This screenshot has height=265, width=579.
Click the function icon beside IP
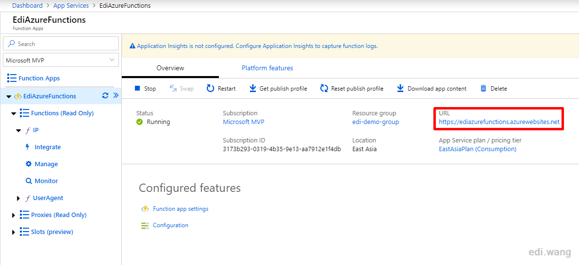[x=27, y=130]
